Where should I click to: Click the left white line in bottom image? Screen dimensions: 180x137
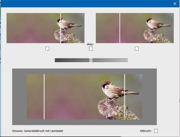point(44,97)
